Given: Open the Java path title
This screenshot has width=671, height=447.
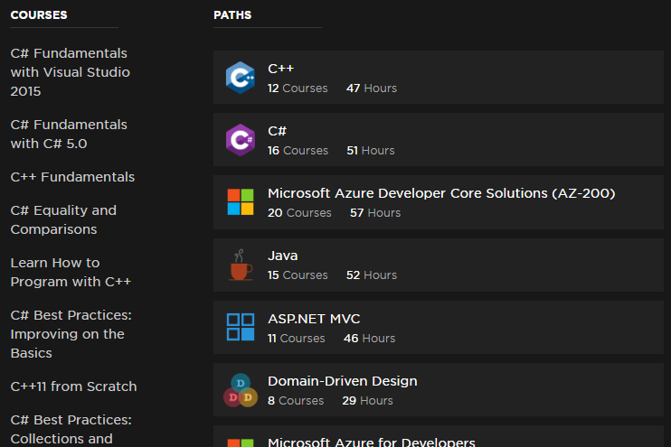Looking at the screenshot, I should [282, 256].
